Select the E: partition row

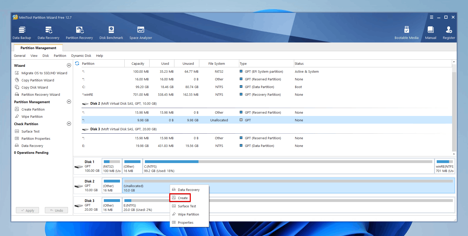coord(266,146)
